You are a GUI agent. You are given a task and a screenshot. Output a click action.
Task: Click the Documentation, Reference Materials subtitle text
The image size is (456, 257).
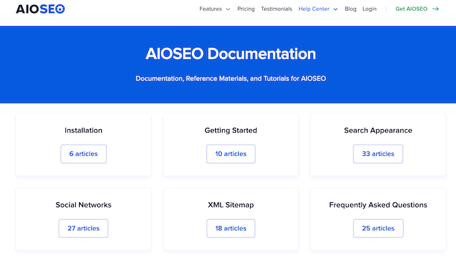(231, 78)
